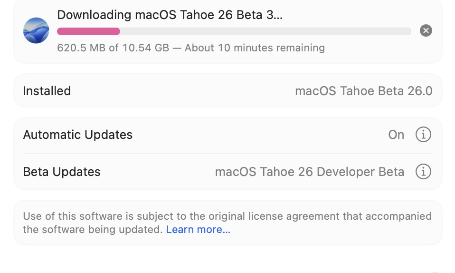Screen dimensions: 455x273
Task: Click the About 10 minutes remaining text
Action: click(x=255, y=48)
